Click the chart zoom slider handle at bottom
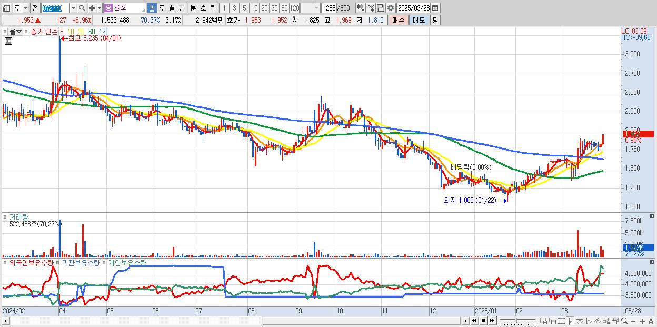The width and height of the screenshot is (657, 327). (x=517, y=320)
